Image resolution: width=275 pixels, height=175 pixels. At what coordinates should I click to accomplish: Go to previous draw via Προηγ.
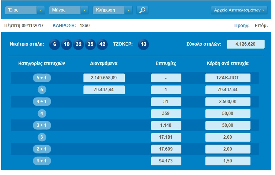click(242, 26)
